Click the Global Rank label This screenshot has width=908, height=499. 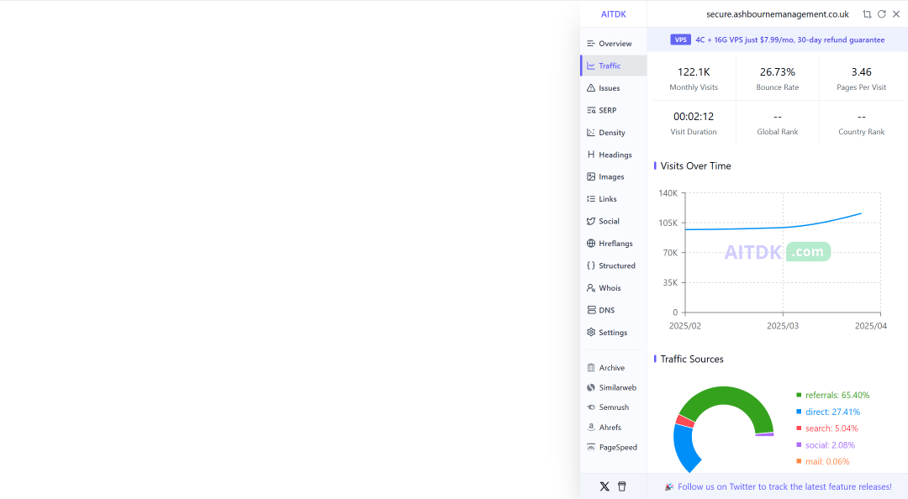coord(777,132)
